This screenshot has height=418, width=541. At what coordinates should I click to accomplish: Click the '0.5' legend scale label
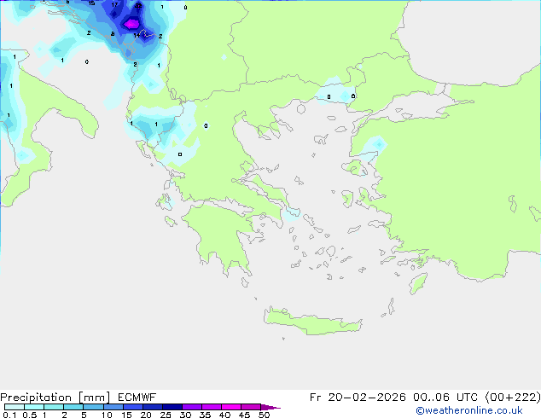29,415
